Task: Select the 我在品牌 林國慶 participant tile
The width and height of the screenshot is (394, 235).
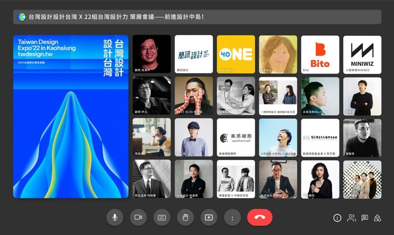Action: coord(152,179)
